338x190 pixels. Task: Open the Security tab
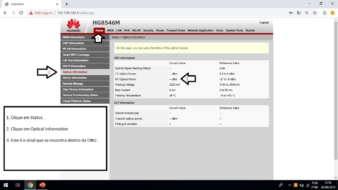tap(148, 31)
